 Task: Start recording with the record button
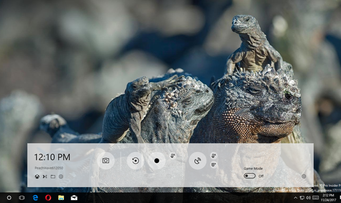157,161
